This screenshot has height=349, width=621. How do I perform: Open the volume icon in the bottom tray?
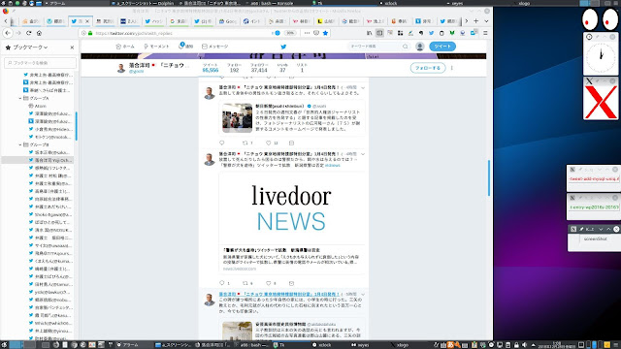click(524, 345)
